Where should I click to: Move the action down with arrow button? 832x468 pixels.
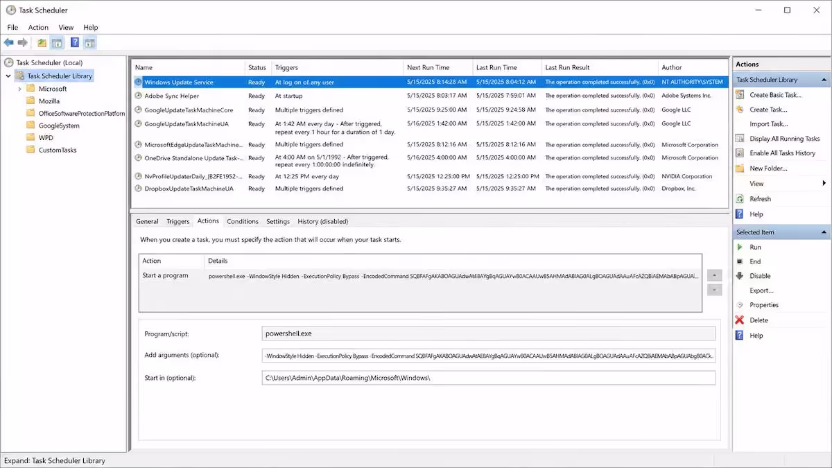714,289
